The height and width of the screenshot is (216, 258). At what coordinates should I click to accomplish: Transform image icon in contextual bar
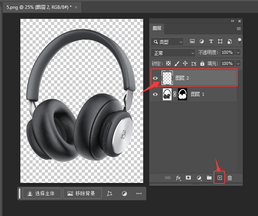[109, 193]
